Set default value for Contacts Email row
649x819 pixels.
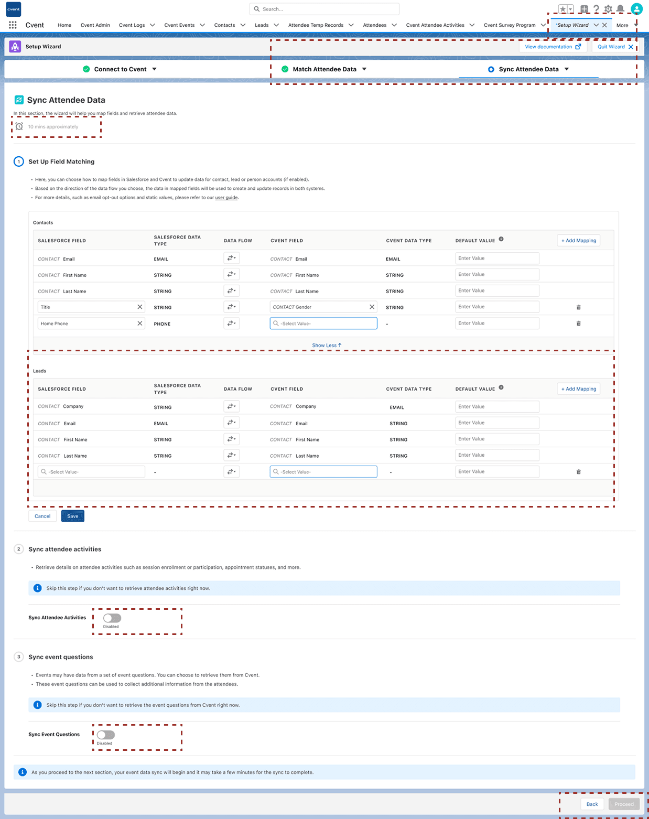(497, 258)
